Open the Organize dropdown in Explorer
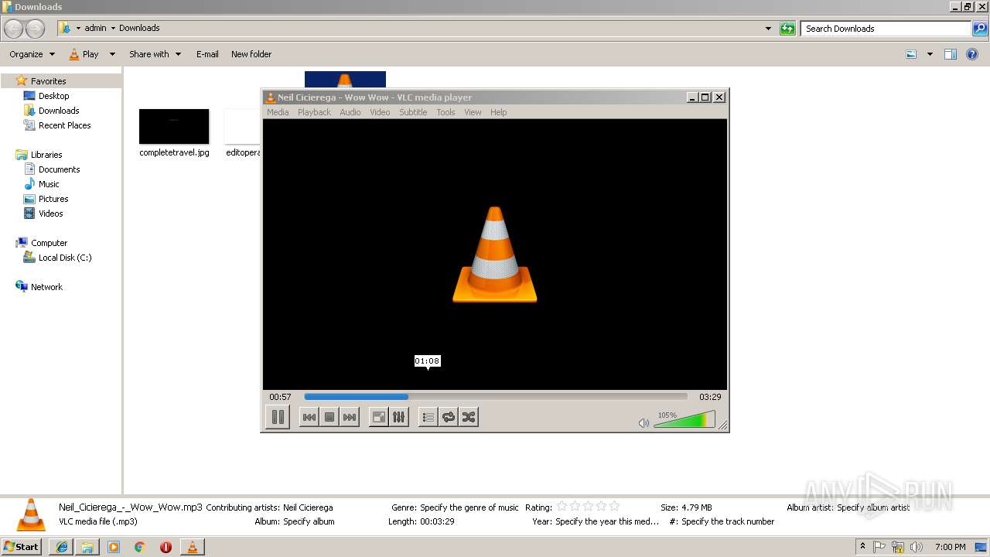The image size is (990, 557). click(x=32, y=54)
